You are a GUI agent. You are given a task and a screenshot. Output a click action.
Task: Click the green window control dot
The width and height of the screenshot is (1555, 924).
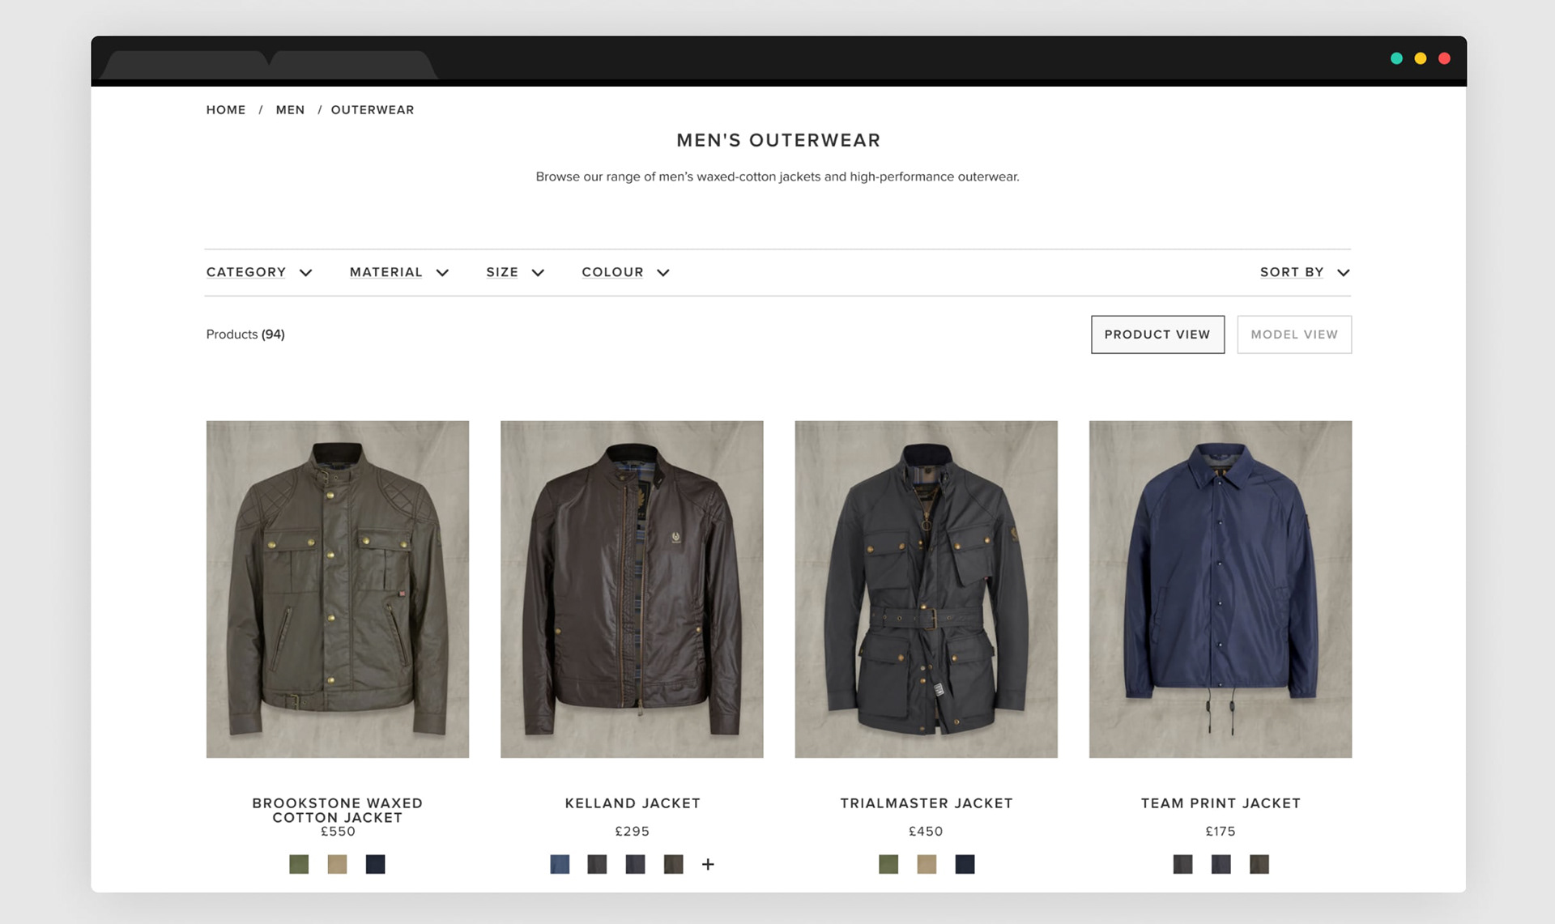pyautogui.click(x=1396, y=58)
